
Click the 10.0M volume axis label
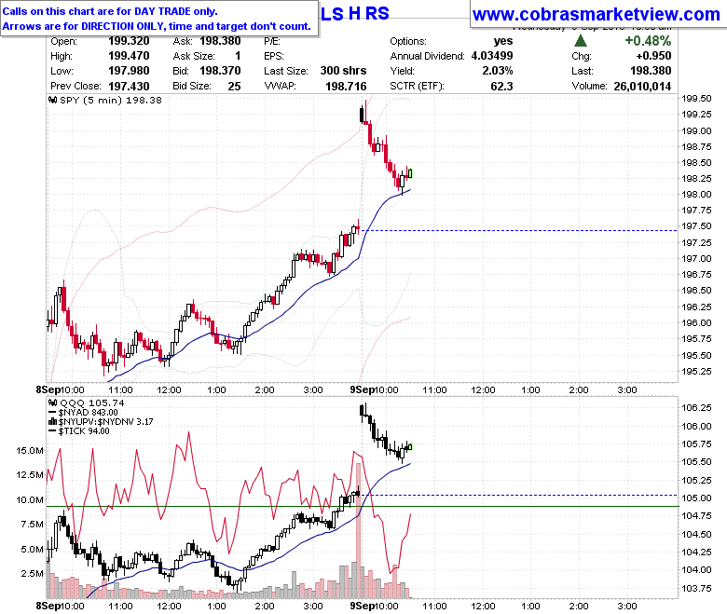click(30, 499)
